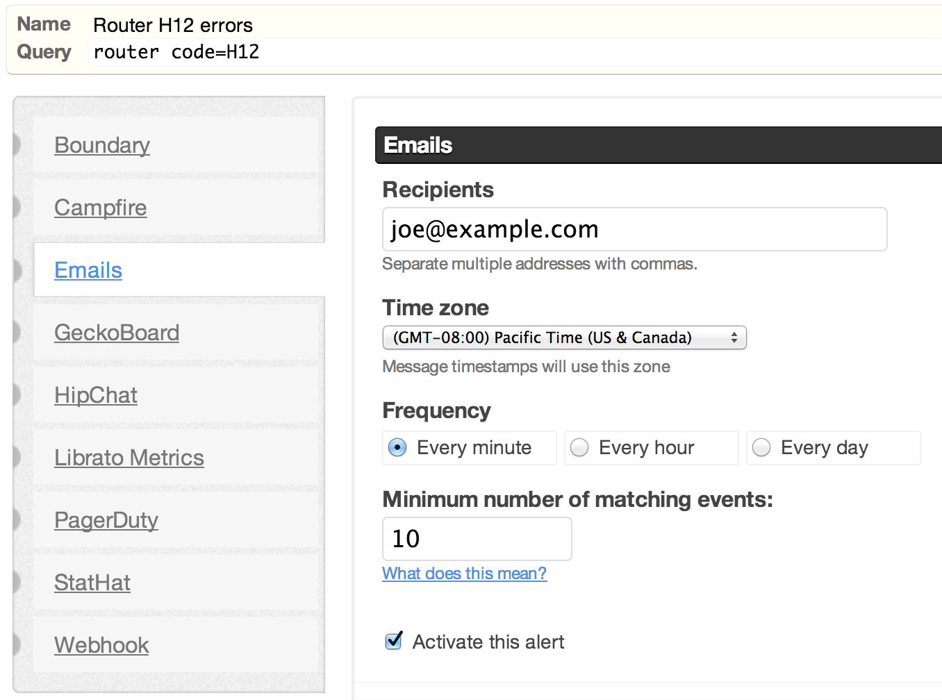Screen dimensions: 942x700
Task: Open the PagerDuty integration
Action: point(106,520)
